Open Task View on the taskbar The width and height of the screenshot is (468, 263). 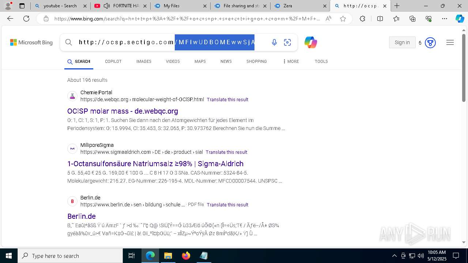click(x=132, y=256)
